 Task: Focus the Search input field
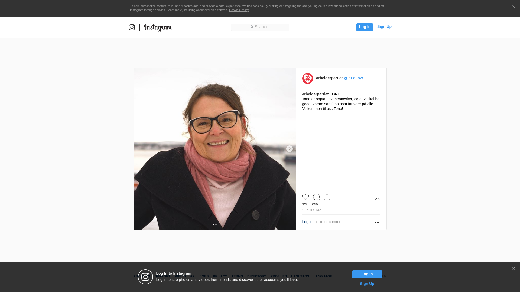click(260, 27)
